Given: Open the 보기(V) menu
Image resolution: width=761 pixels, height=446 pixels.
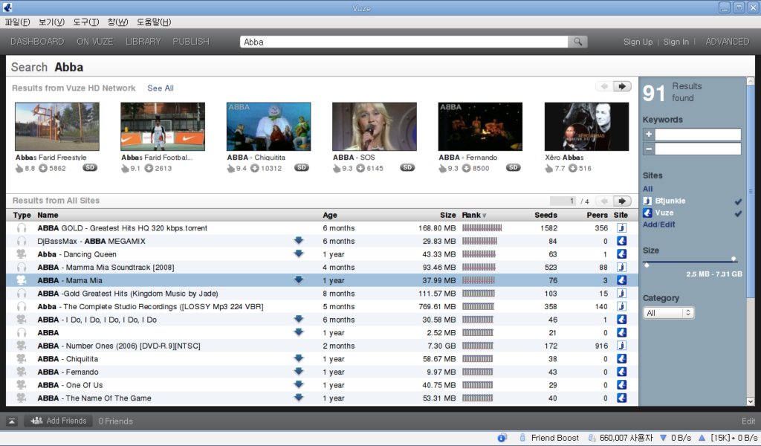Looking at the screenshot, I should coord(51,22).
